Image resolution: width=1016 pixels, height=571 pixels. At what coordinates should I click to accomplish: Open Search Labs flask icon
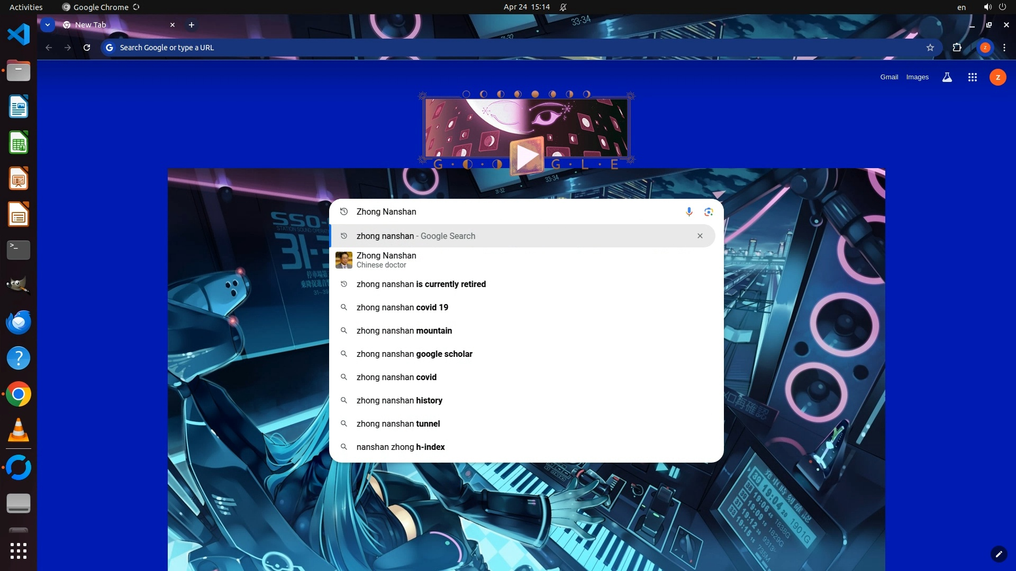[x=947, y=77]
